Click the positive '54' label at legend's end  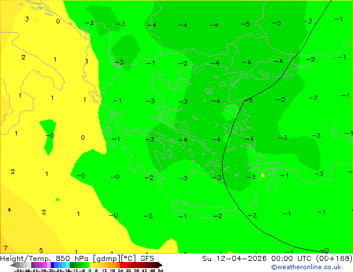click(x=160, y=271)
